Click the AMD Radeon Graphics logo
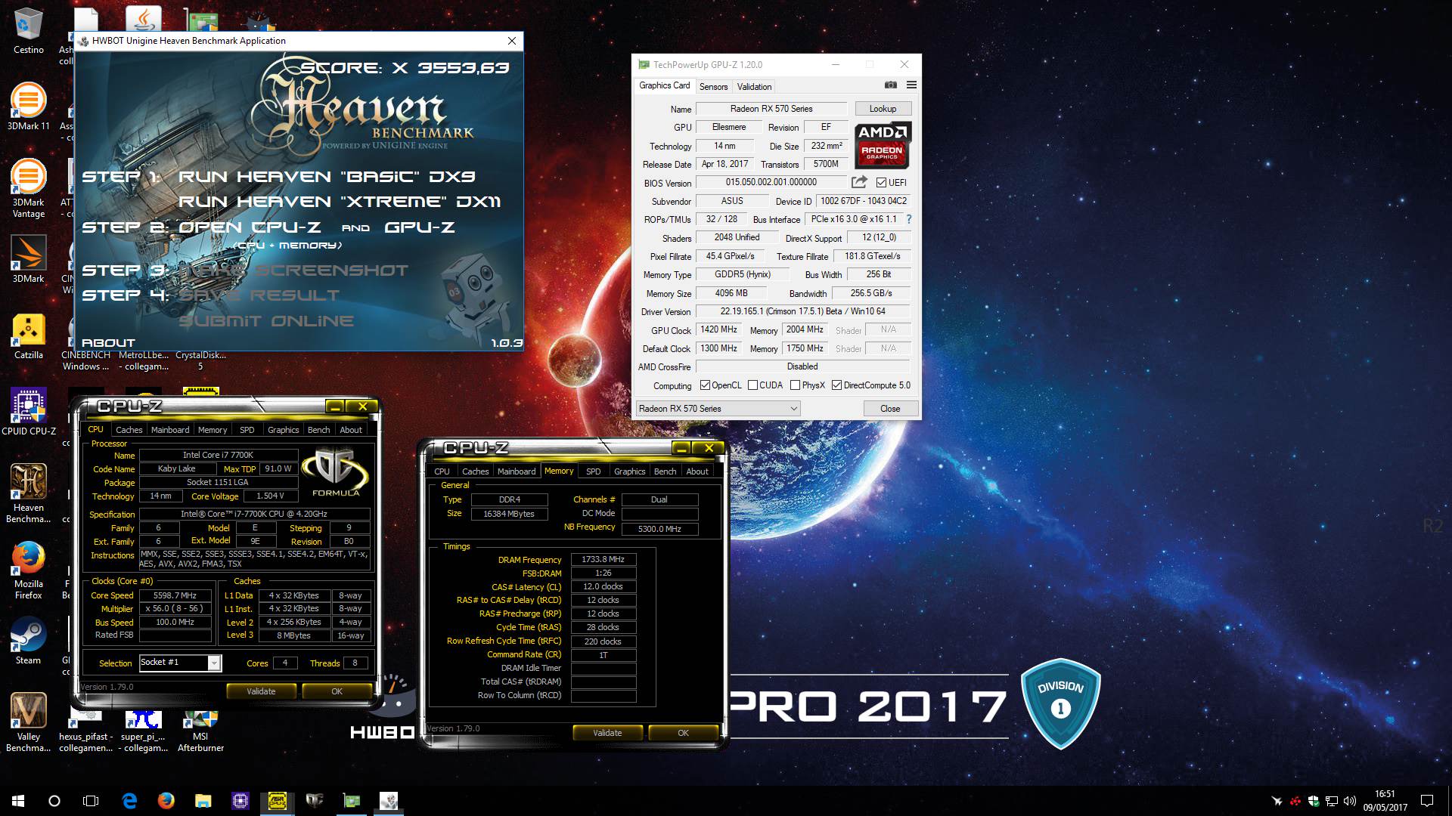The height and width of the screenshot is (816, 1452). pos(883,144)
